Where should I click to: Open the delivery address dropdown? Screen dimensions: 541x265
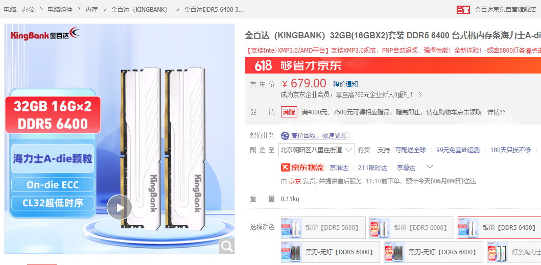point(317,150)
